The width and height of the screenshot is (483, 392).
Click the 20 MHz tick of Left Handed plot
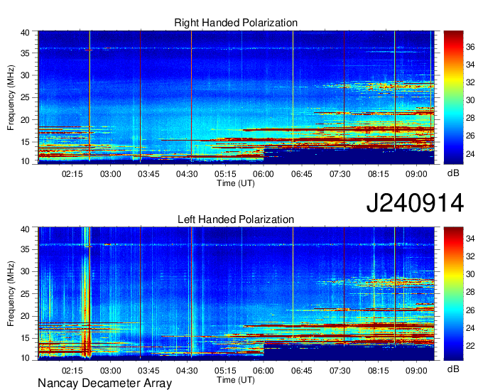pyautogui.click(x=26, y=316)
